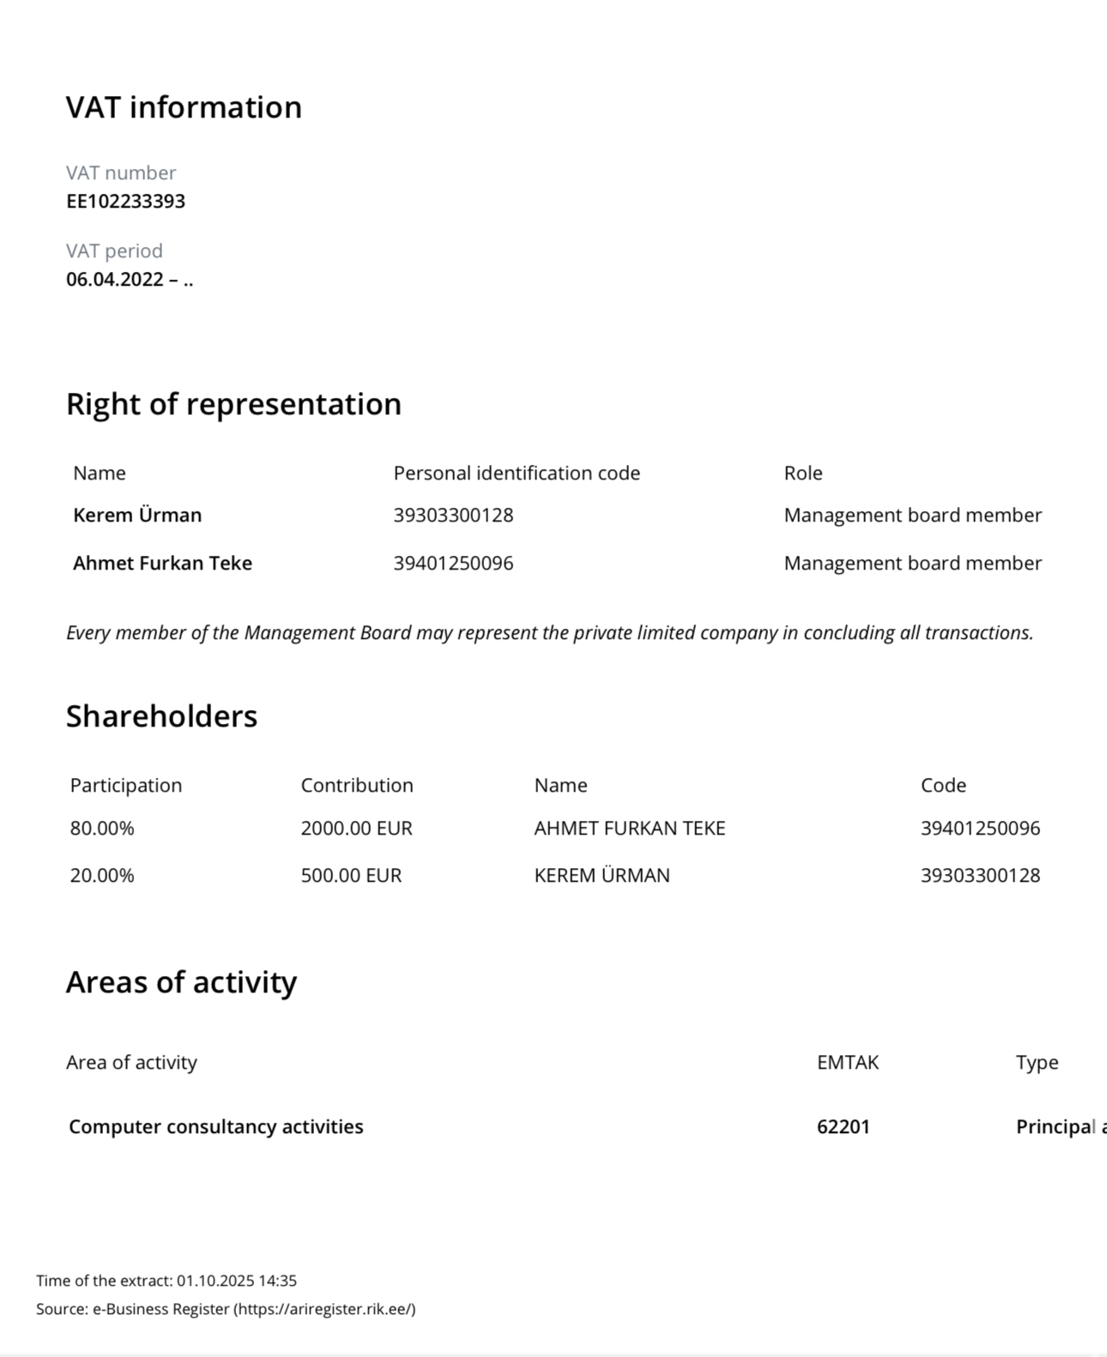Click the Computer consultancy activities entry

pos(216,1127)
